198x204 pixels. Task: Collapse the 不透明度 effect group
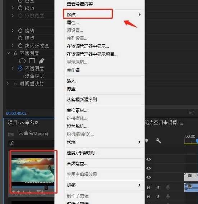(8, 53)
